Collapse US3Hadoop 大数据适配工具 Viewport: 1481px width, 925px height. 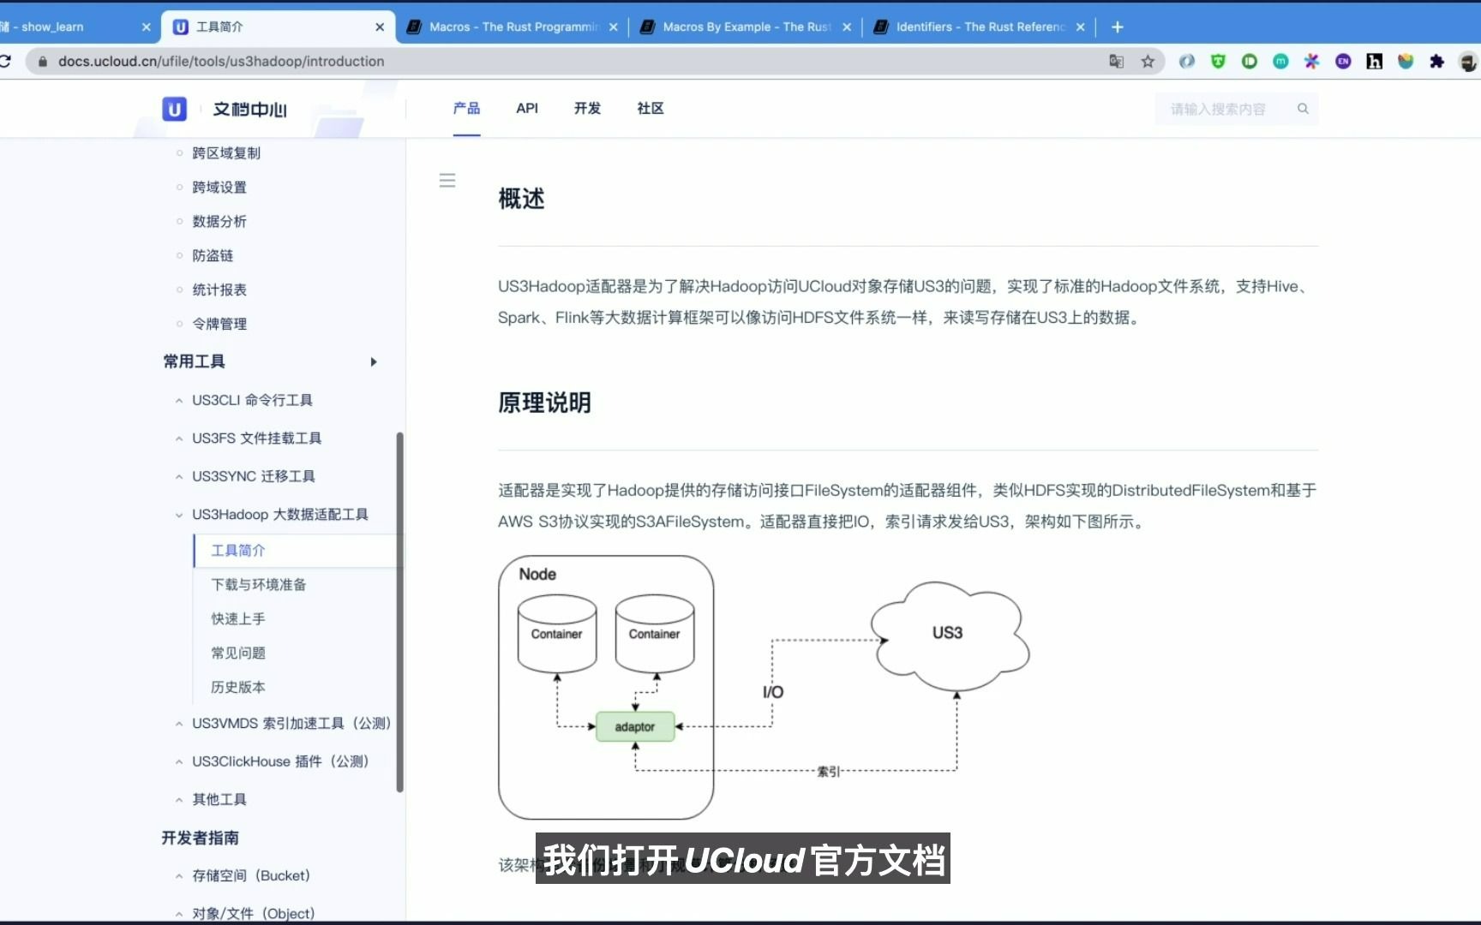279,515
